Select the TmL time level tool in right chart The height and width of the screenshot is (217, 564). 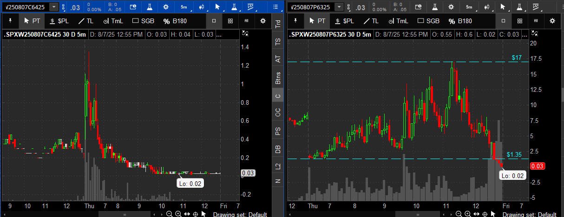click(399, 21)
